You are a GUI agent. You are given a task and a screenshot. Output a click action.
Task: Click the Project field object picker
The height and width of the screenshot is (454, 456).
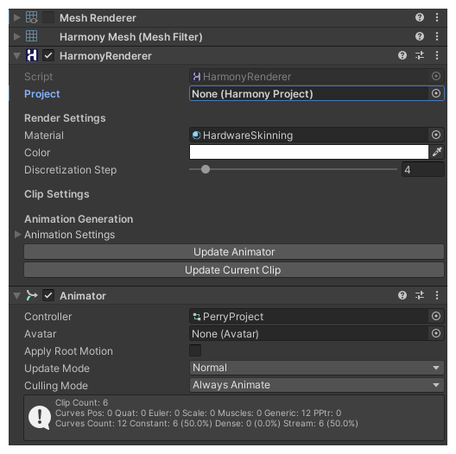pyautogui.click(x=435, y=93)
